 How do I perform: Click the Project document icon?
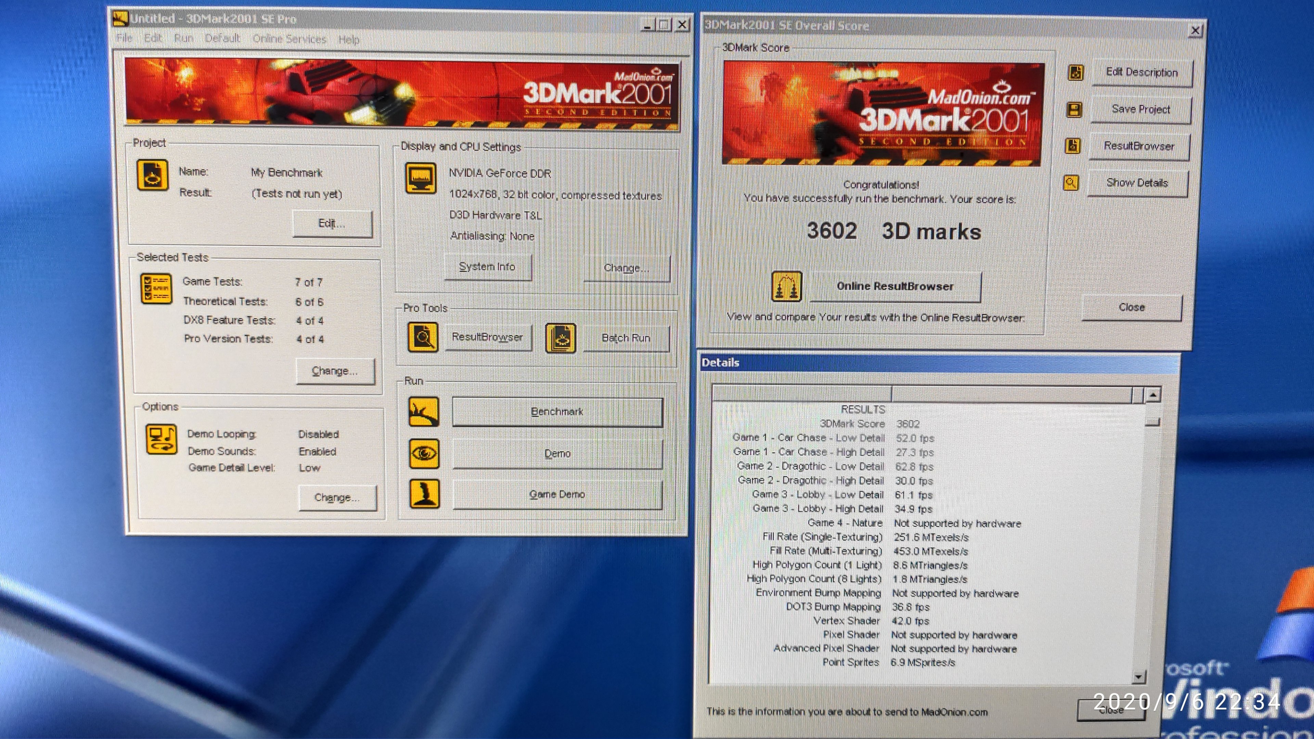[153, 175]
